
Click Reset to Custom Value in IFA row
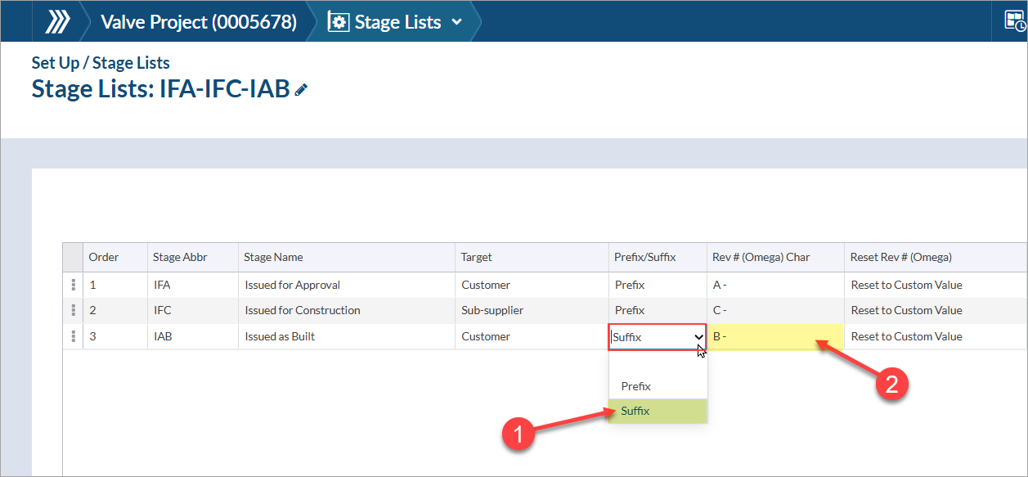(906, 285)
